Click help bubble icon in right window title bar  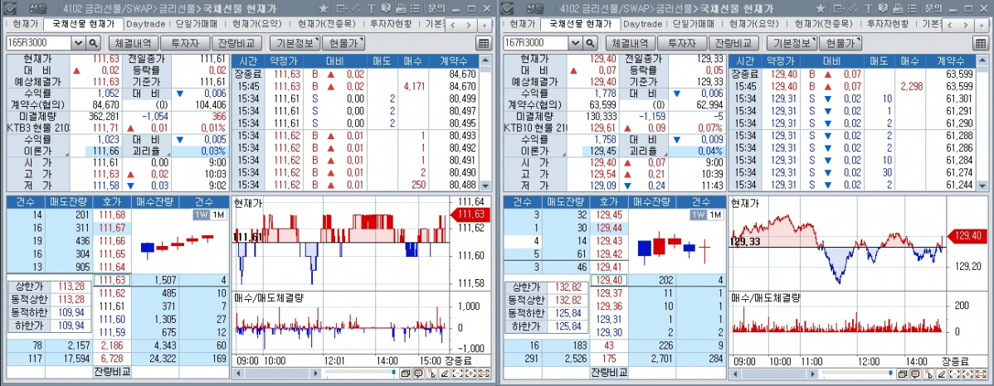pos(883,9)
